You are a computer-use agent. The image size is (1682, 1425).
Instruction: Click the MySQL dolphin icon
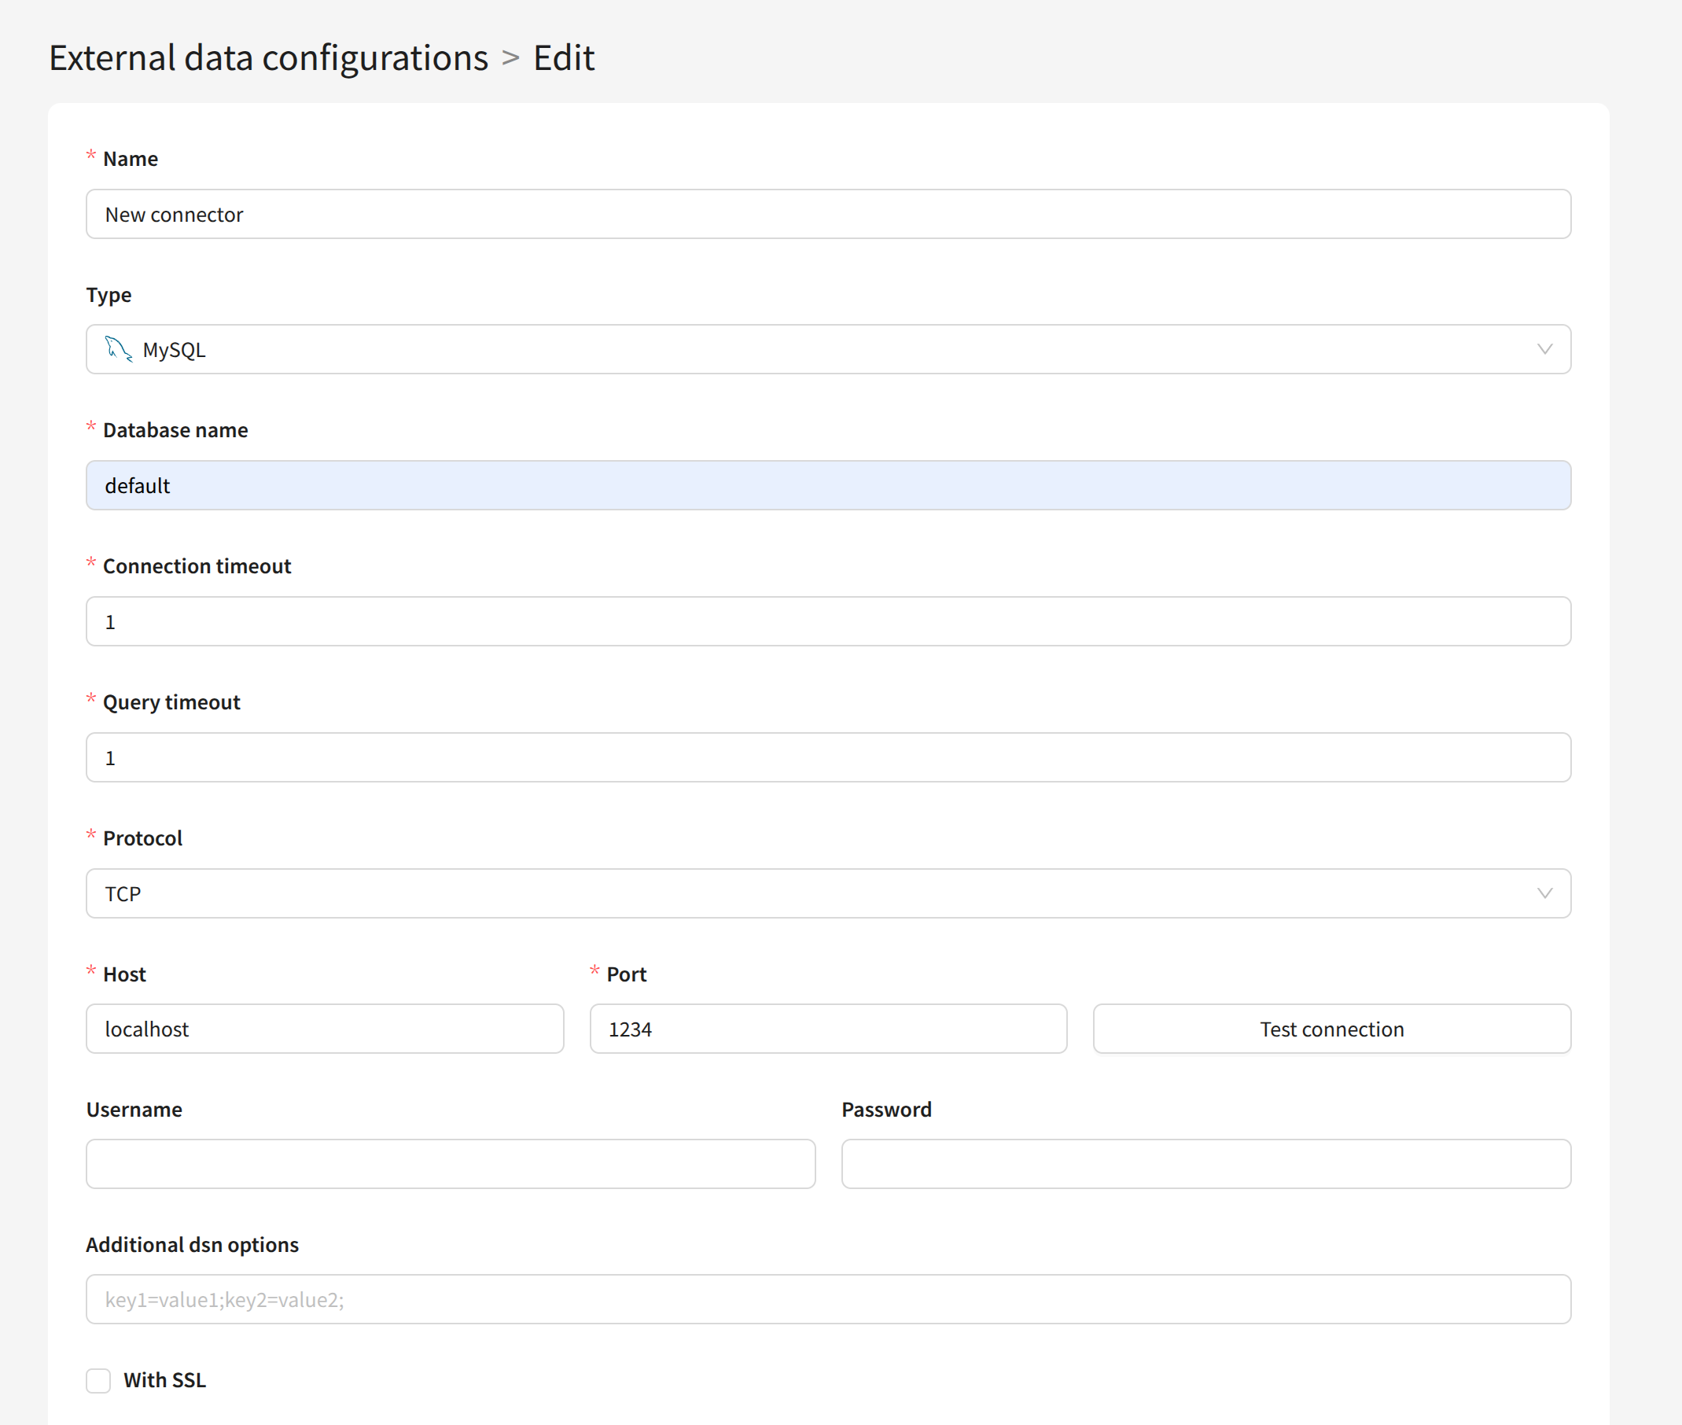118,349
